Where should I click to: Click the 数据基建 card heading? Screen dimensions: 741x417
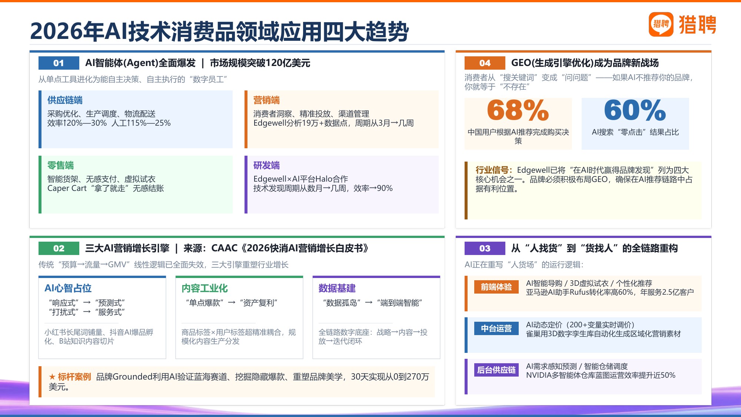(x=337, y=288)
